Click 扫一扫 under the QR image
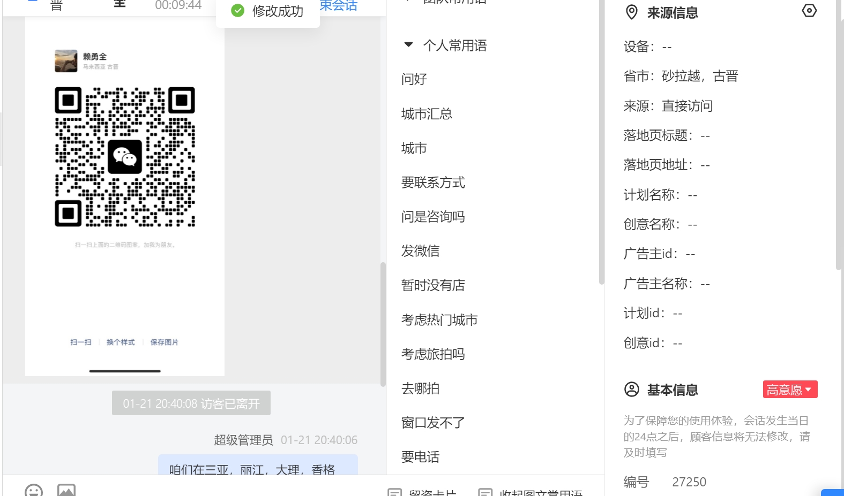This screenshot has height=496, width=844. pyautogui.click(x=81, y=342)
